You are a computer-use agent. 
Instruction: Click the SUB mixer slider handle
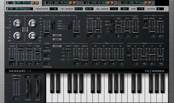pos(38,53)
